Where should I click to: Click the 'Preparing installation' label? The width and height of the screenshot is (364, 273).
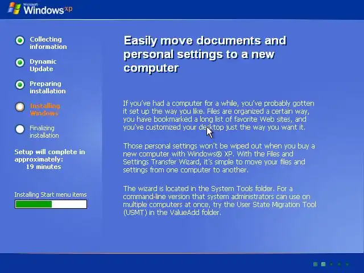(x=48, y=87)
